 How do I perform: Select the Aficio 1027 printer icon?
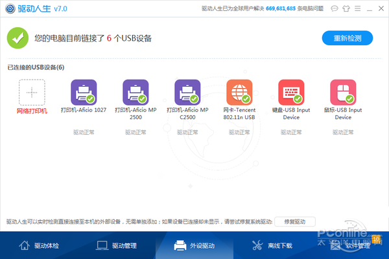pos(84,92)
